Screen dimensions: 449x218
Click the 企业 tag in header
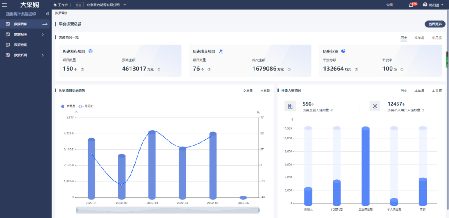tap(78, 5)
